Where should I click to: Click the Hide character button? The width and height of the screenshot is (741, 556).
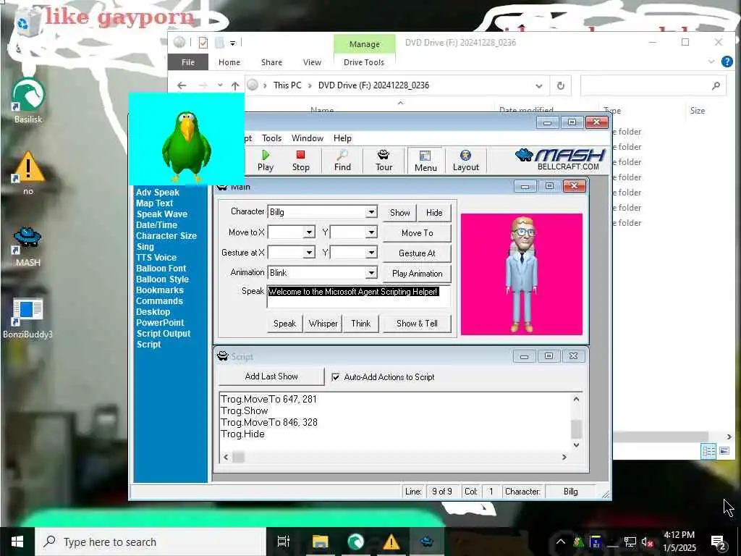point(434,213)
